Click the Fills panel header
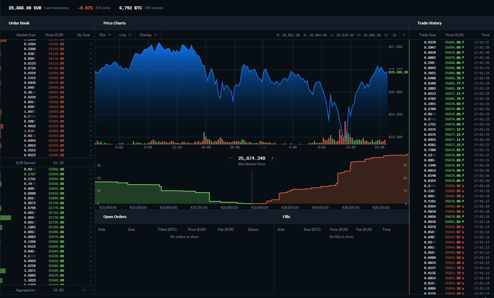494x298 pixels. (x=286, y=217)
